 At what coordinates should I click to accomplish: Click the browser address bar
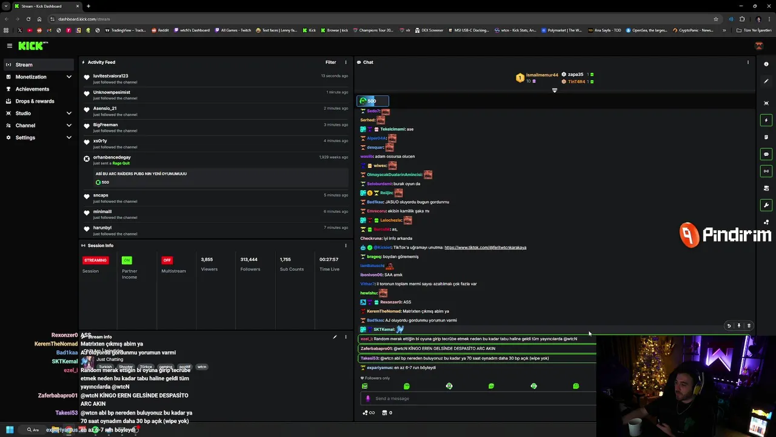click(x=382, y=19)
